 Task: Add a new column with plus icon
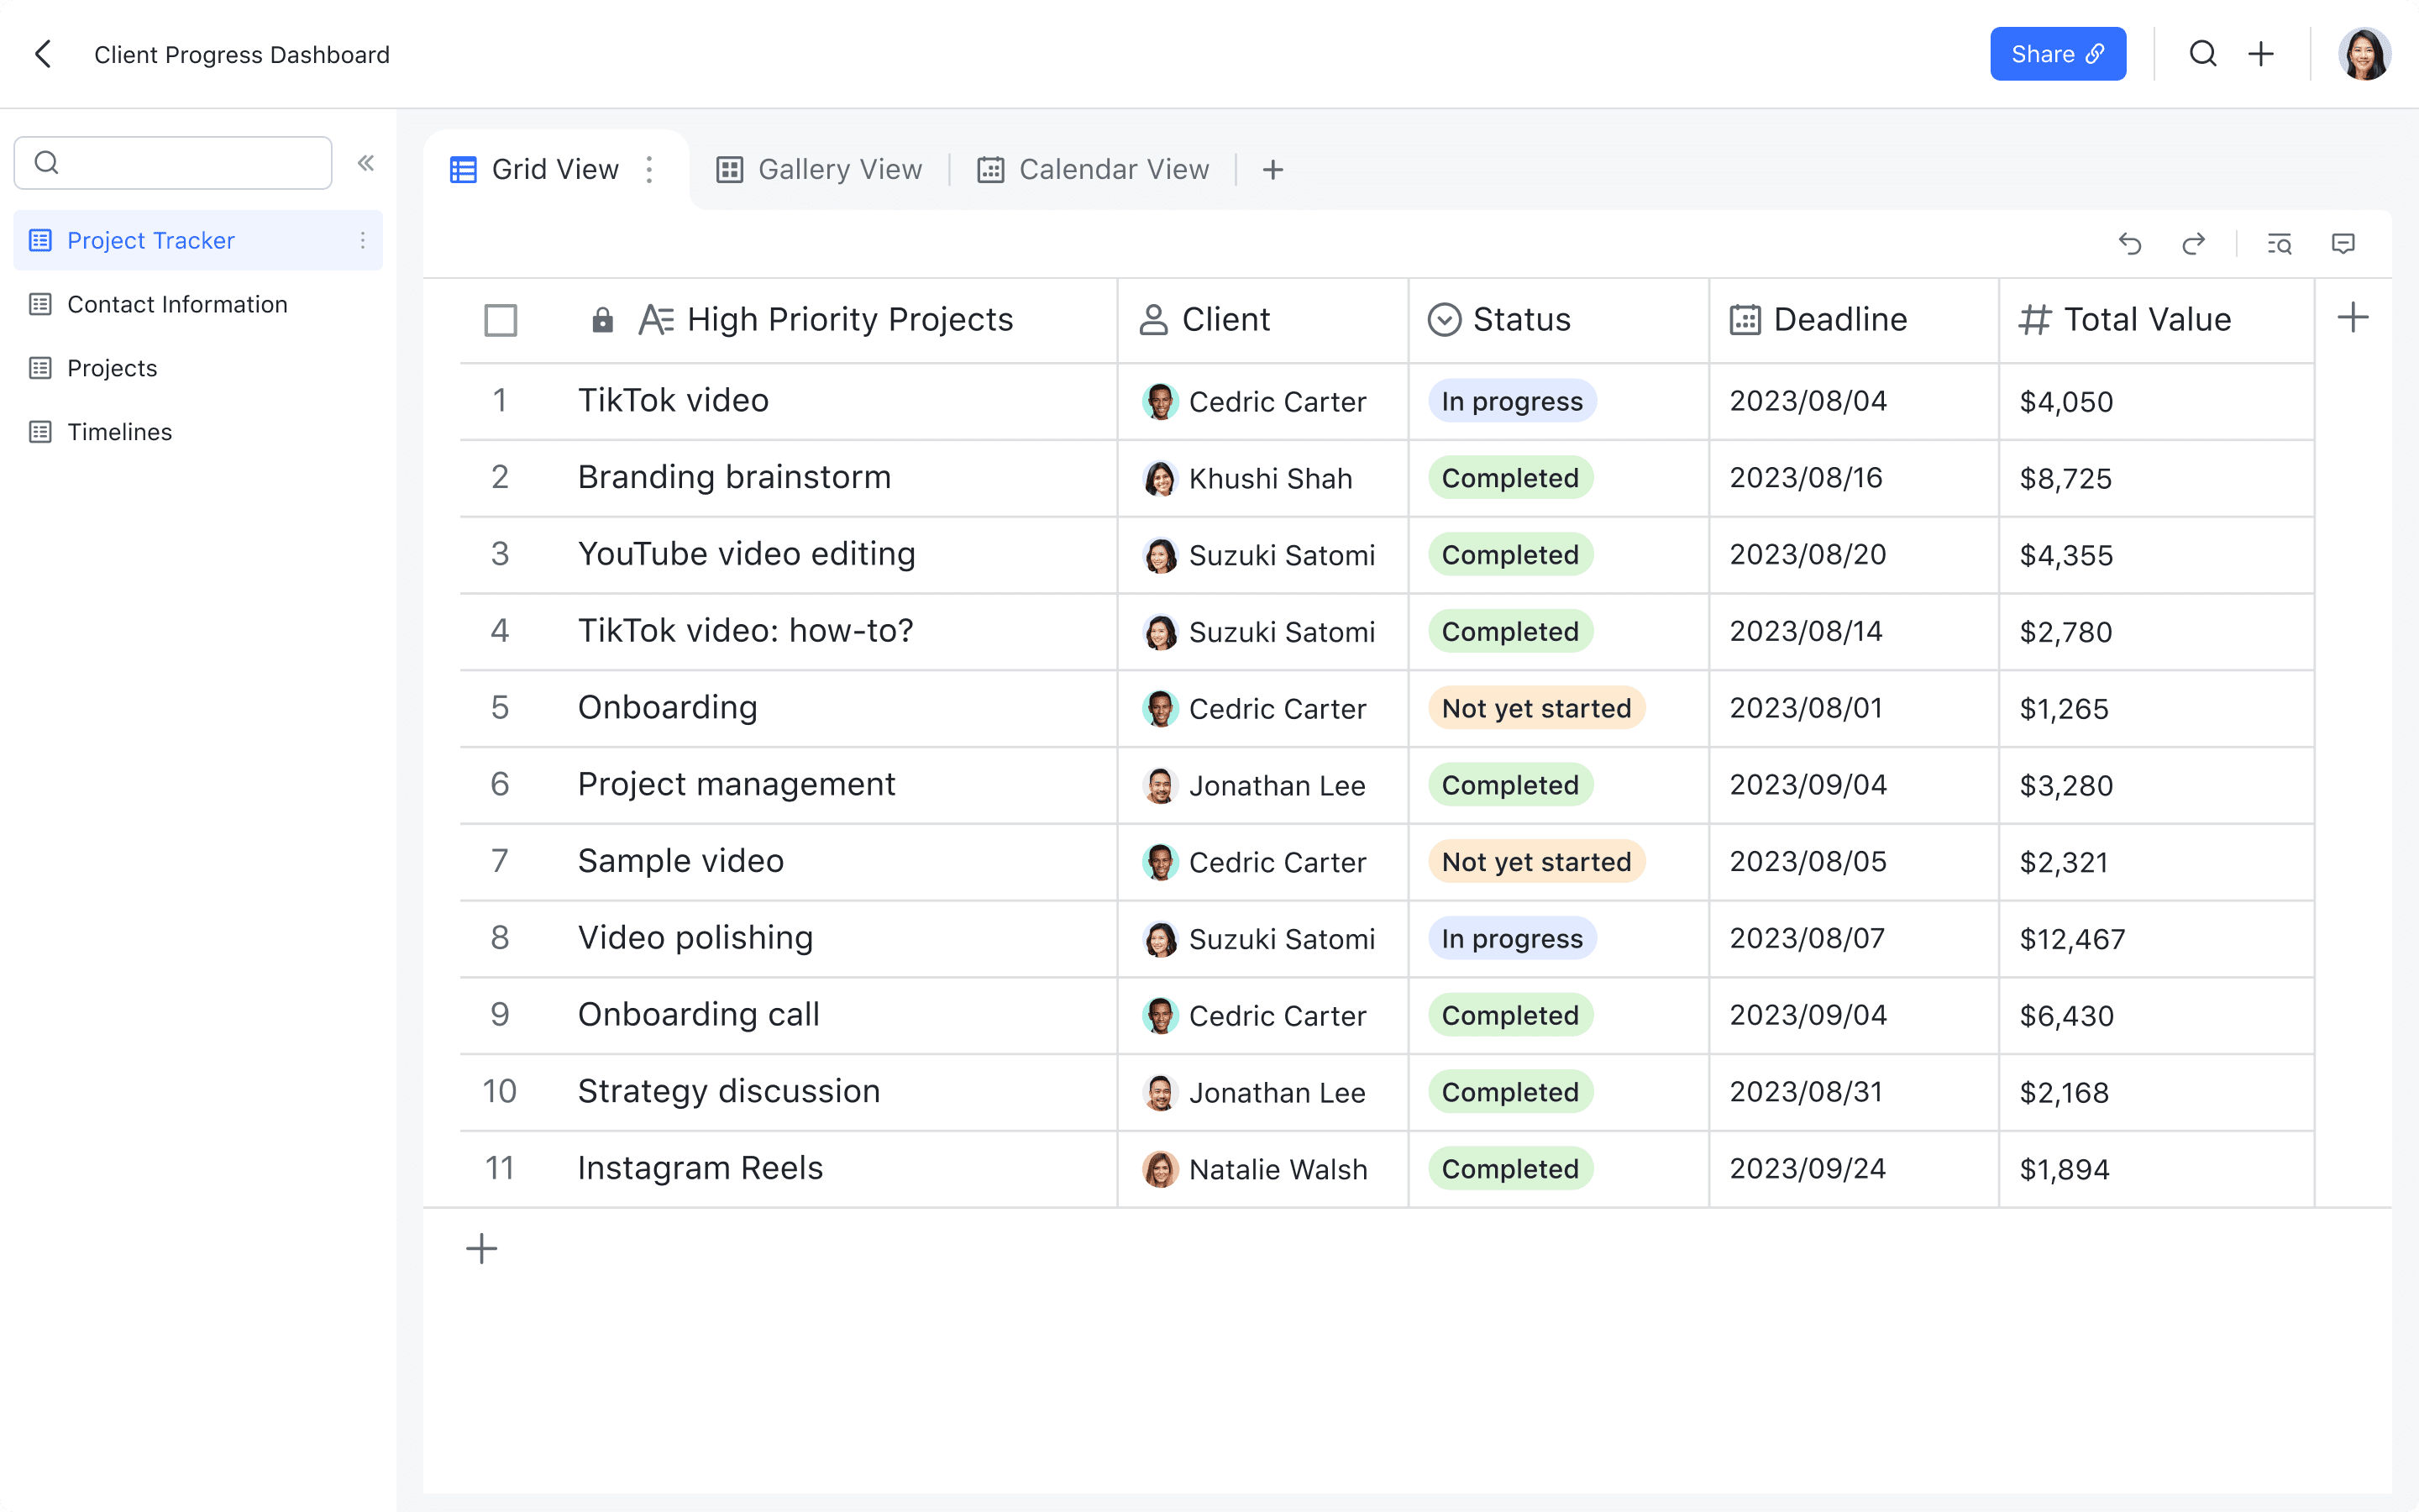click(2353, 319)
